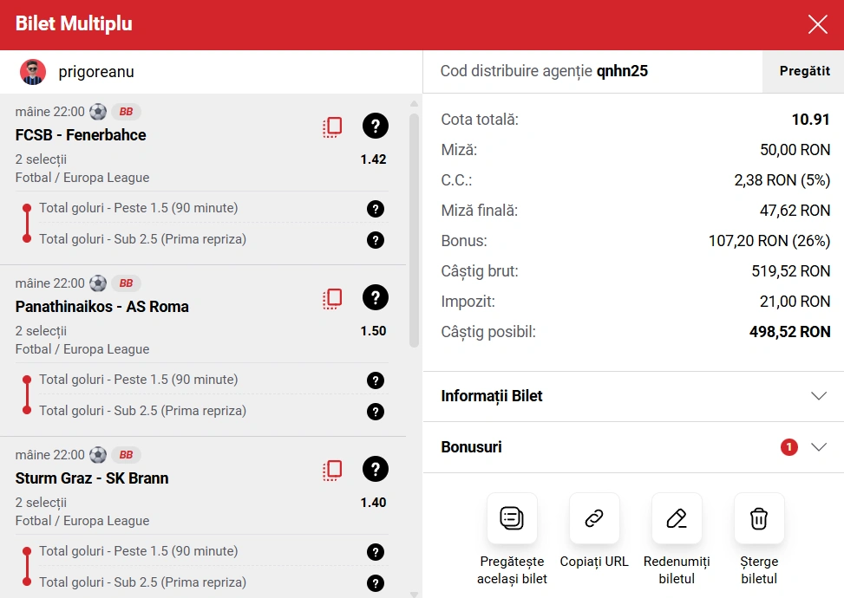Open help for FCSB - Fenerbahce match
This screenshot has width=844, height=598.
(x=375, y=127)
